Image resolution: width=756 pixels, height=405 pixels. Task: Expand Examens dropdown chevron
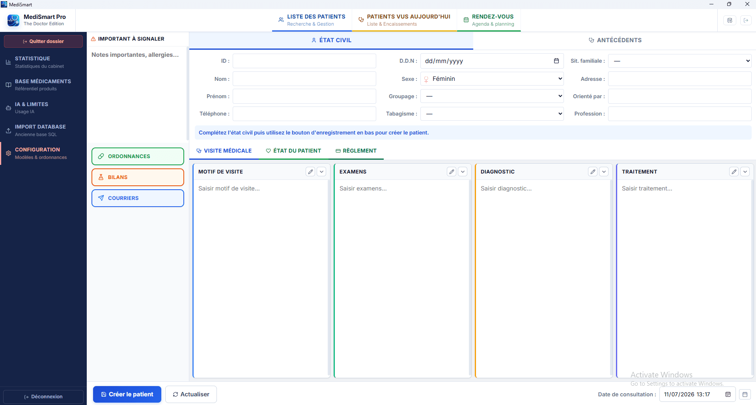pos(463,172)
